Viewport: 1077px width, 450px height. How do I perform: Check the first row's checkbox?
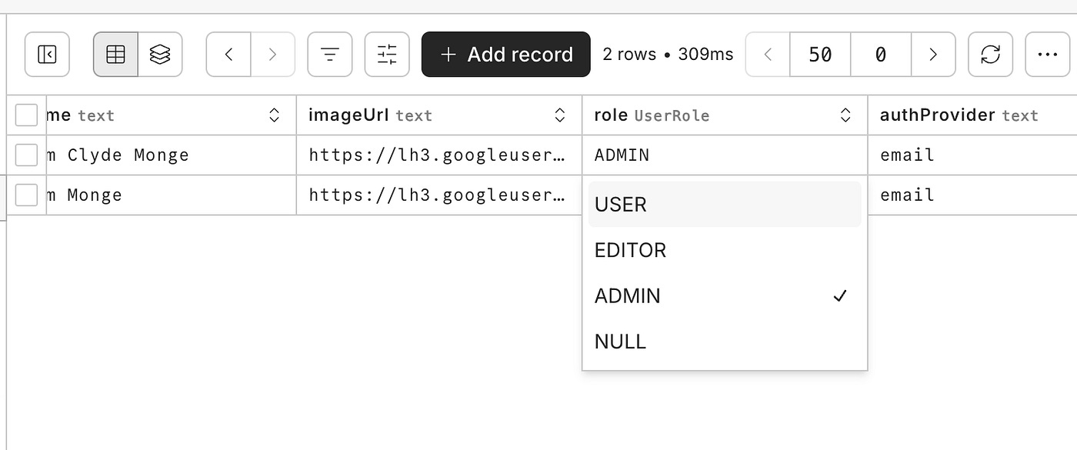click(x=26, y=155)
